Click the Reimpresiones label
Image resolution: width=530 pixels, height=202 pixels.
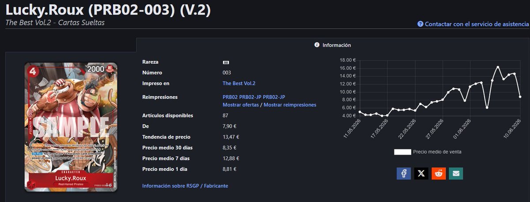pyautogui.click(x=159, y=97)
